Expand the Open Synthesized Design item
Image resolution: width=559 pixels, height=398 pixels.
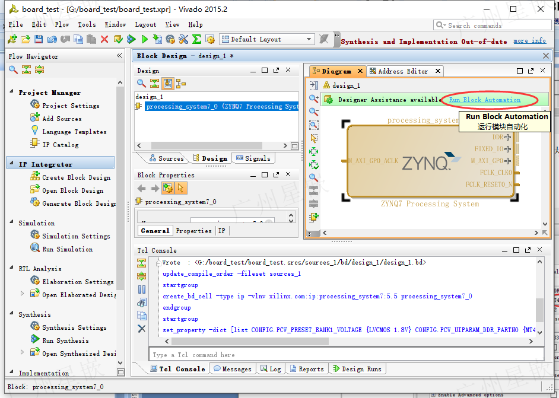point(22,352)
